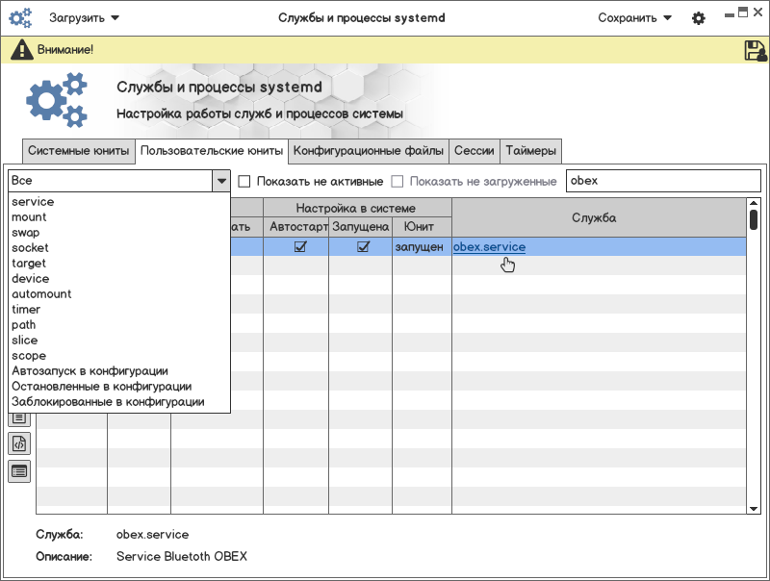Open the Таймеры tab

pyautogui.click(x=530, y=151)
